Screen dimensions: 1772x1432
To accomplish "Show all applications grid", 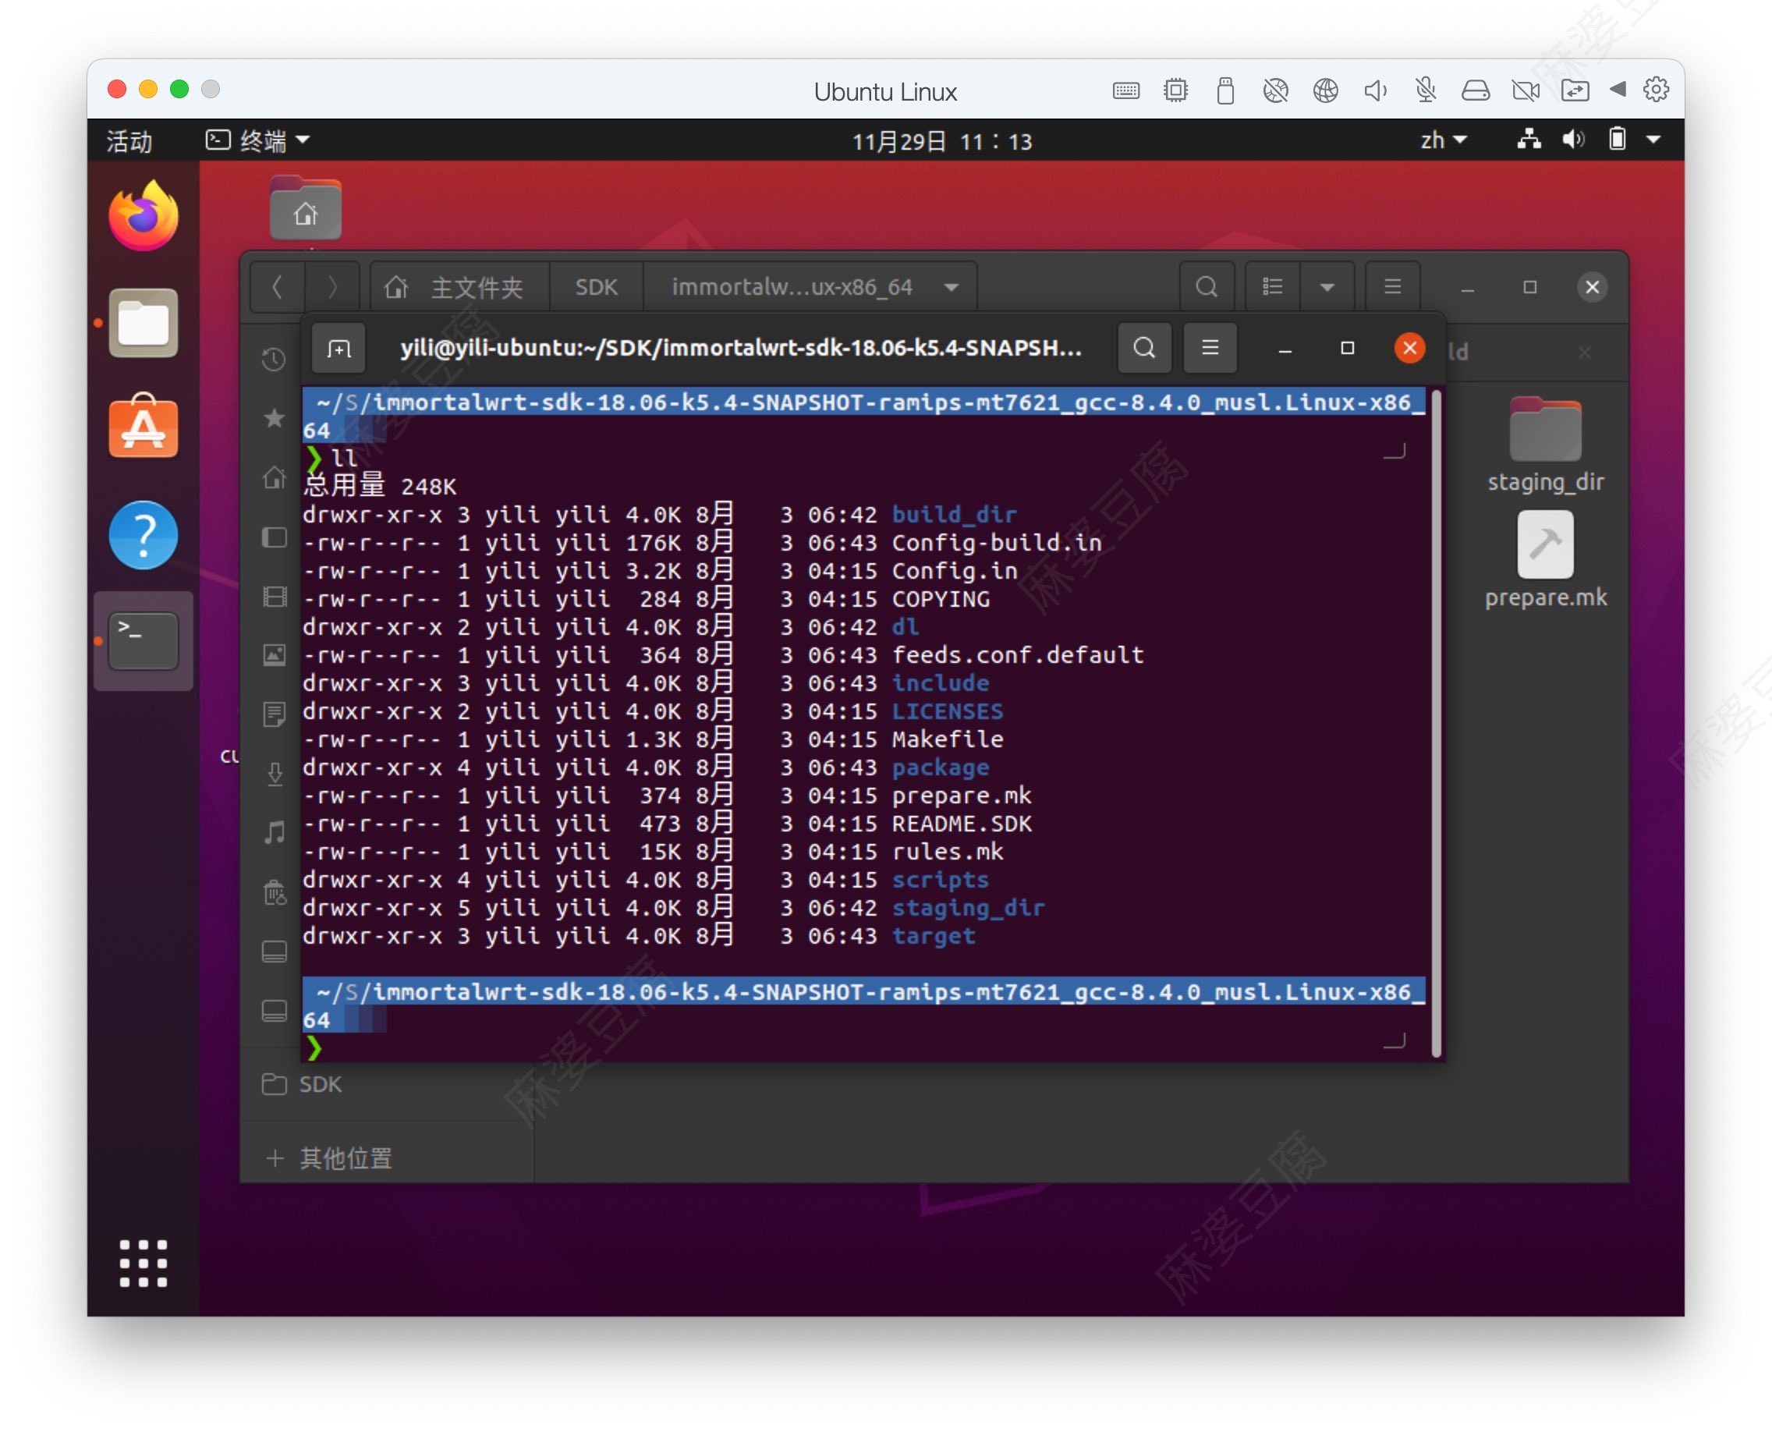I will tap(144, 1263).
